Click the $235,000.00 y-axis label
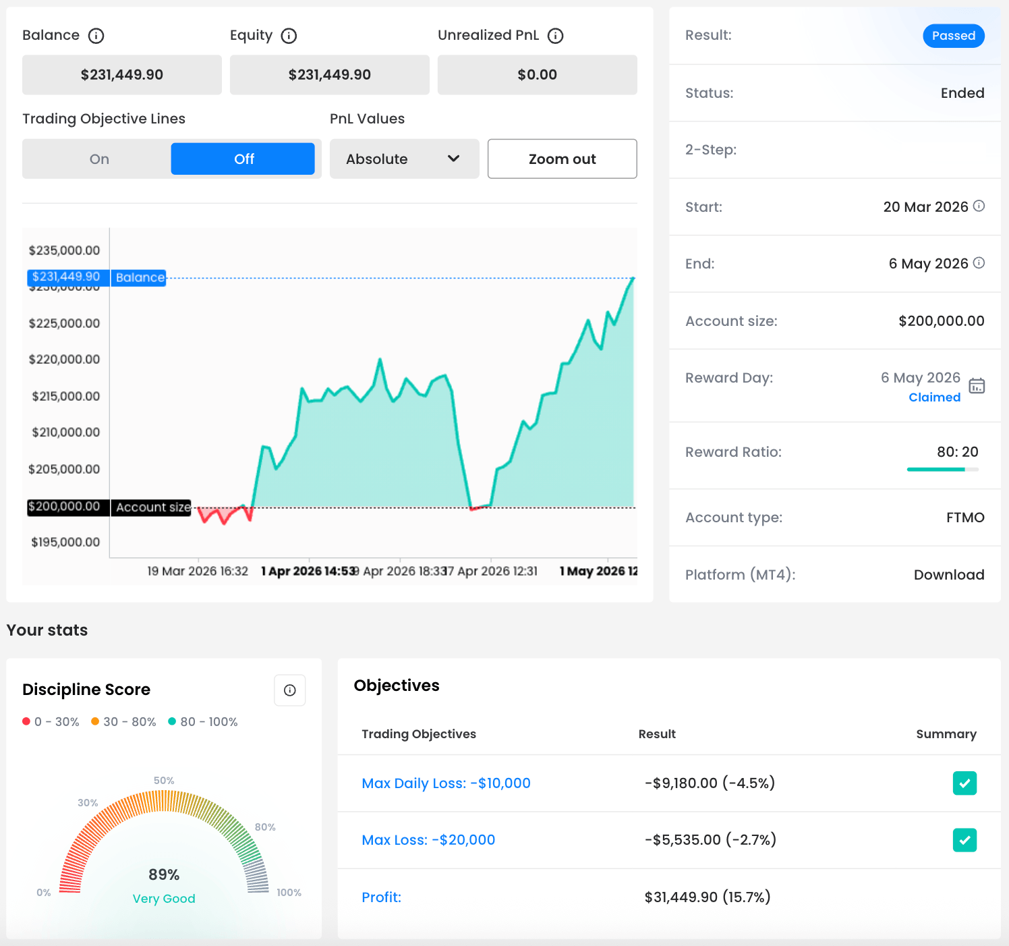 pos(64,250)
